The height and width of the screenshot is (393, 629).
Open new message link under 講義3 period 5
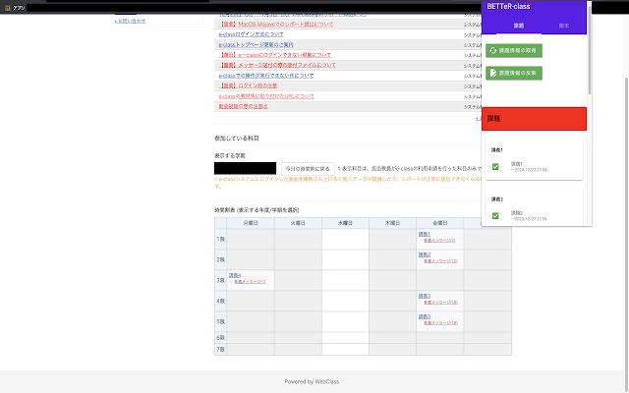[x=441, y=323]
